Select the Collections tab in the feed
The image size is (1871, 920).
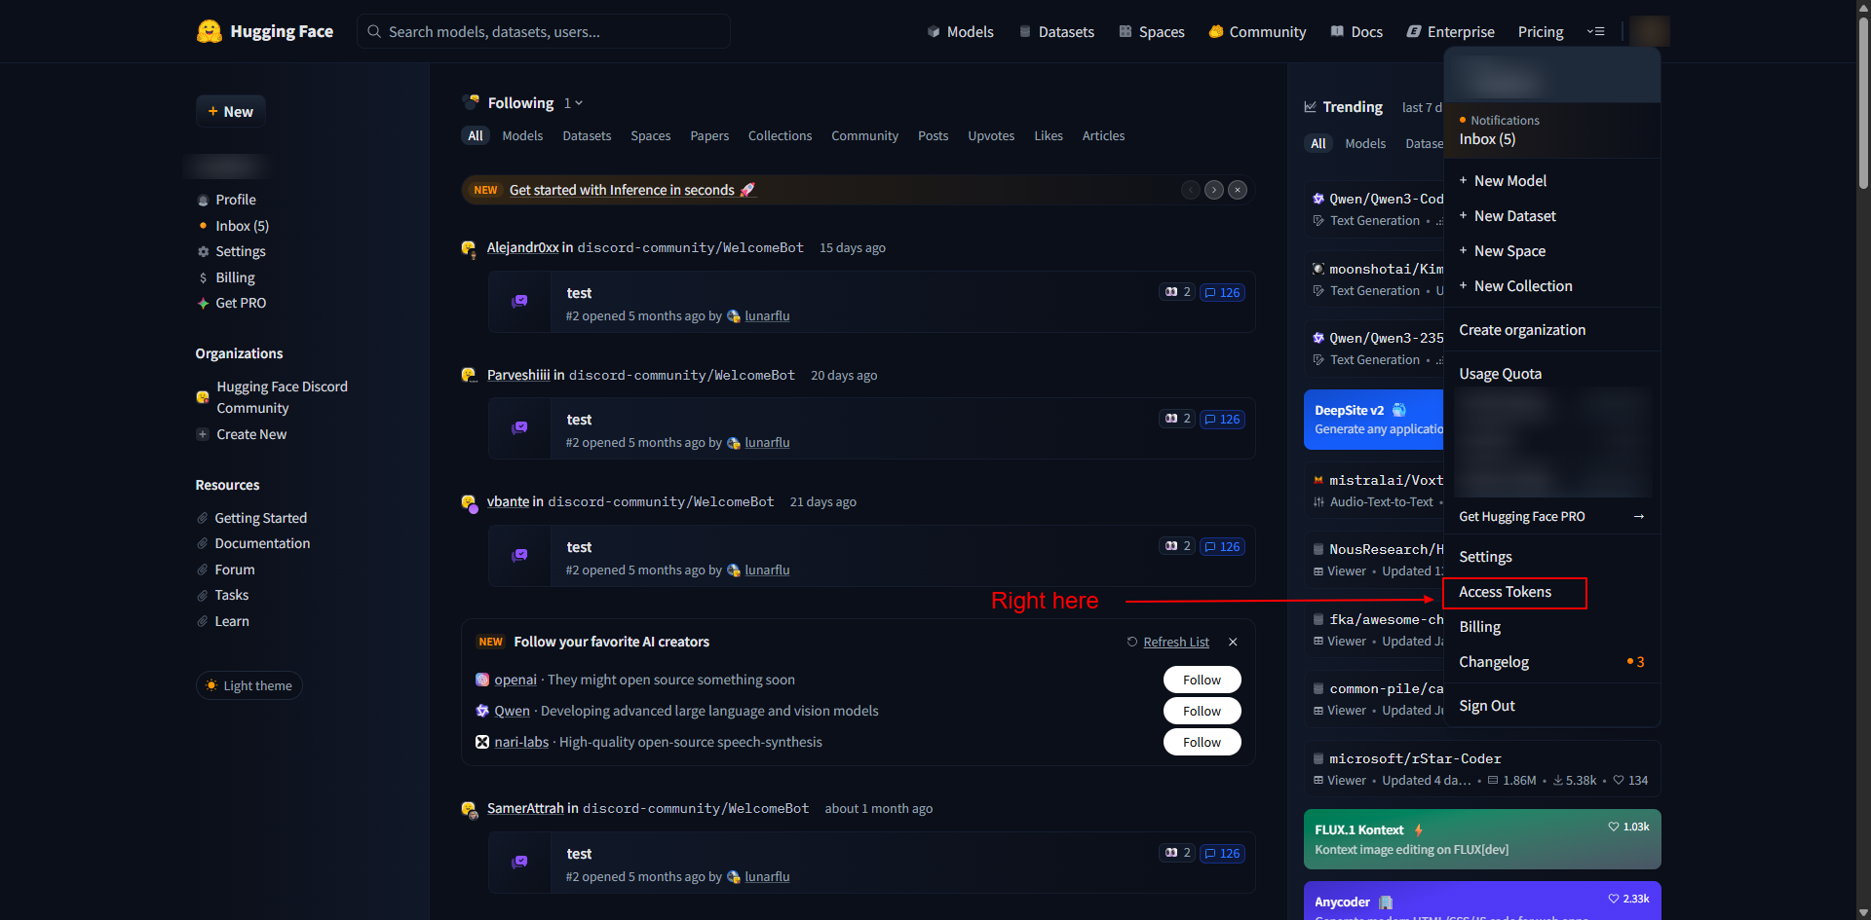[x=780, y=135]
